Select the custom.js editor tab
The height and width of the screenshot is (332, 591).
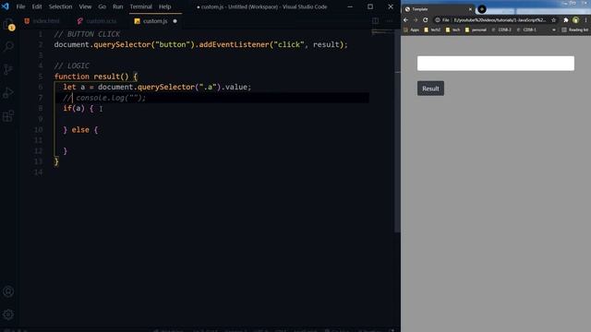point(155,21)
